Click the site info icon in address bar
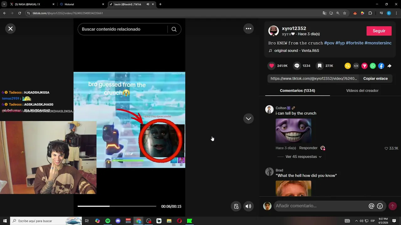The image size is (401, 225). click(x=29, y=13)
